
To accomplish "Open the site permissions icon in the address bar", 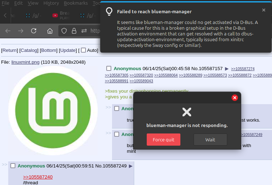I will pyautogui.click(x=84, y=31).
